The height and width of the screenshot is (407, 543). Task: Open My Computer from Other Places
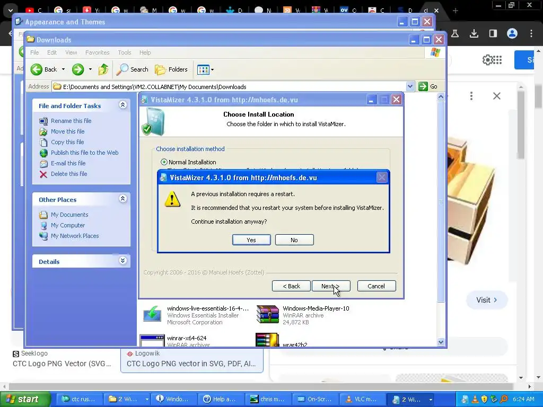pyautogui.click(x=68, y=225)
